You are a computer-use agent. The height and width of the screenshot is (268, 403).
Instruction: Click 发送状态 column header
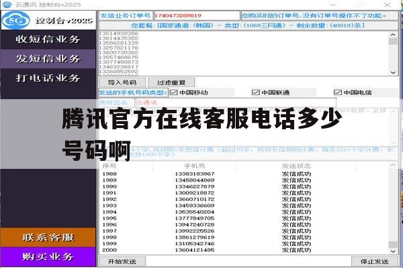[x=296, y=166]
